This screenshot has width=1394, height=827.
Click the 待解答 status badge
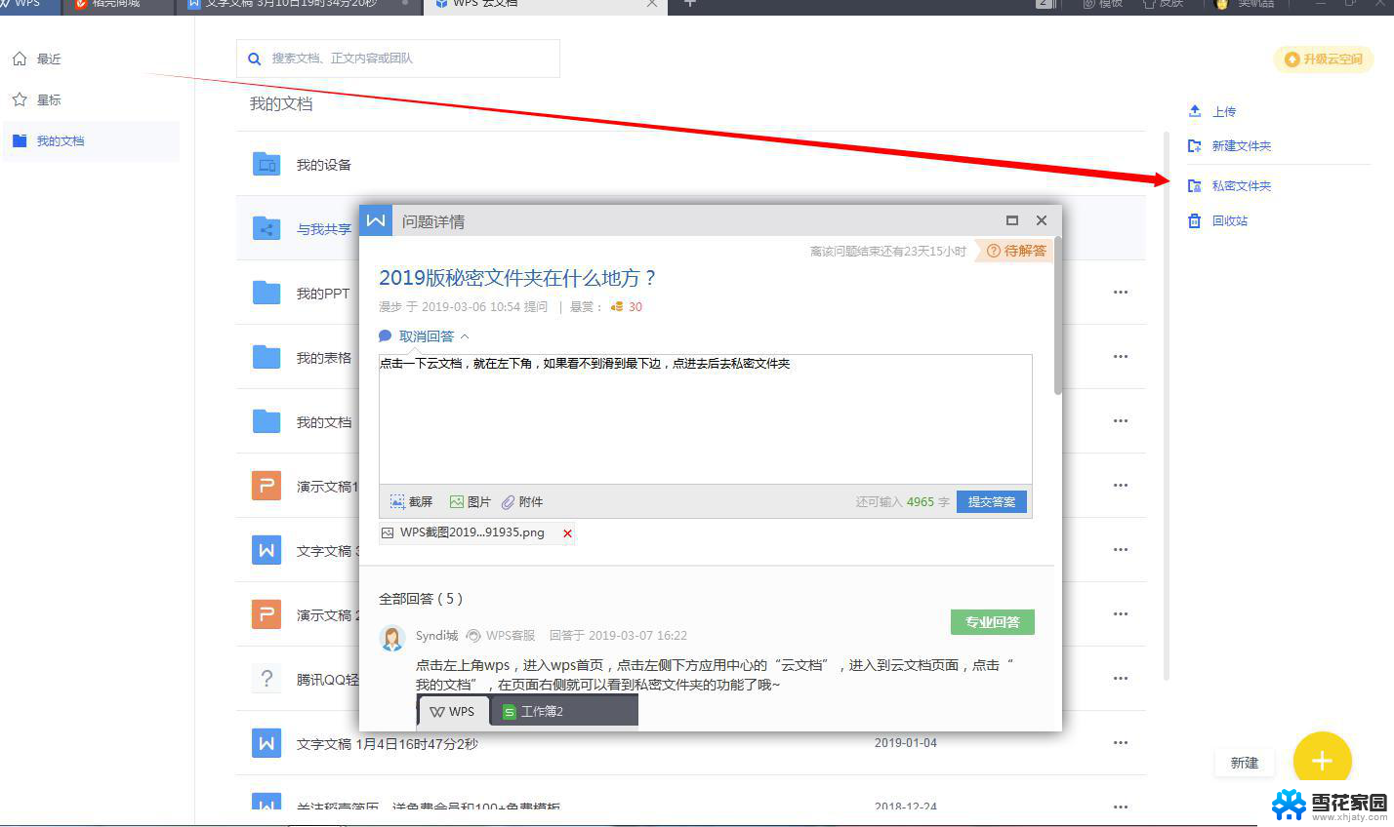1015,251
